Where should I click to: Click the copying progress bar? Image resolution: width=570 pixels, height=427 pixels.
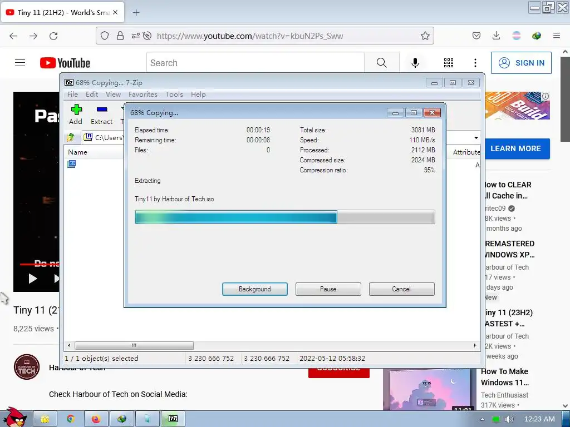point(284,217)
